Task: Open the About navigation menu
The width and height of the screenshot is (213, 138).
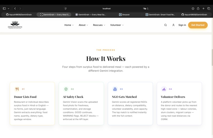Action: point(84,25)
